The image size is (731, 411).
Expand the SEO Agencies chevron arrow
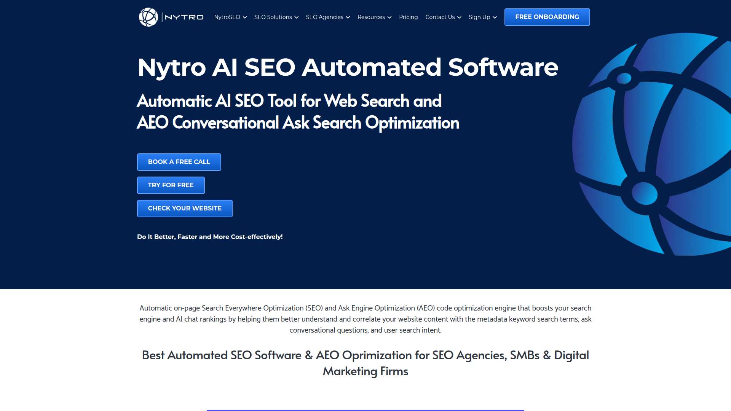coord(348,18)
